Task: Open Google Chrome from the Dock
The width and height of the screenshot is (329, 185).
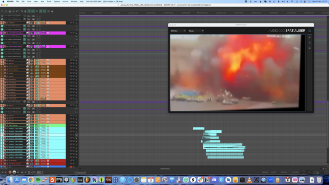Action: pyautogui.click(x=31, y=180)
